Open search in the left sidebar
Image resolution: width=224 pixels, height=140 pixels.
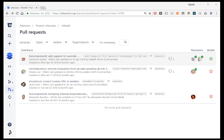point(9,36)
